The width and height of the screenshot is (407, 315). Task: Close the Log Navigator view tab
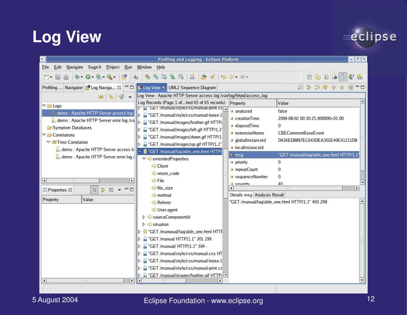coord(119,87)
